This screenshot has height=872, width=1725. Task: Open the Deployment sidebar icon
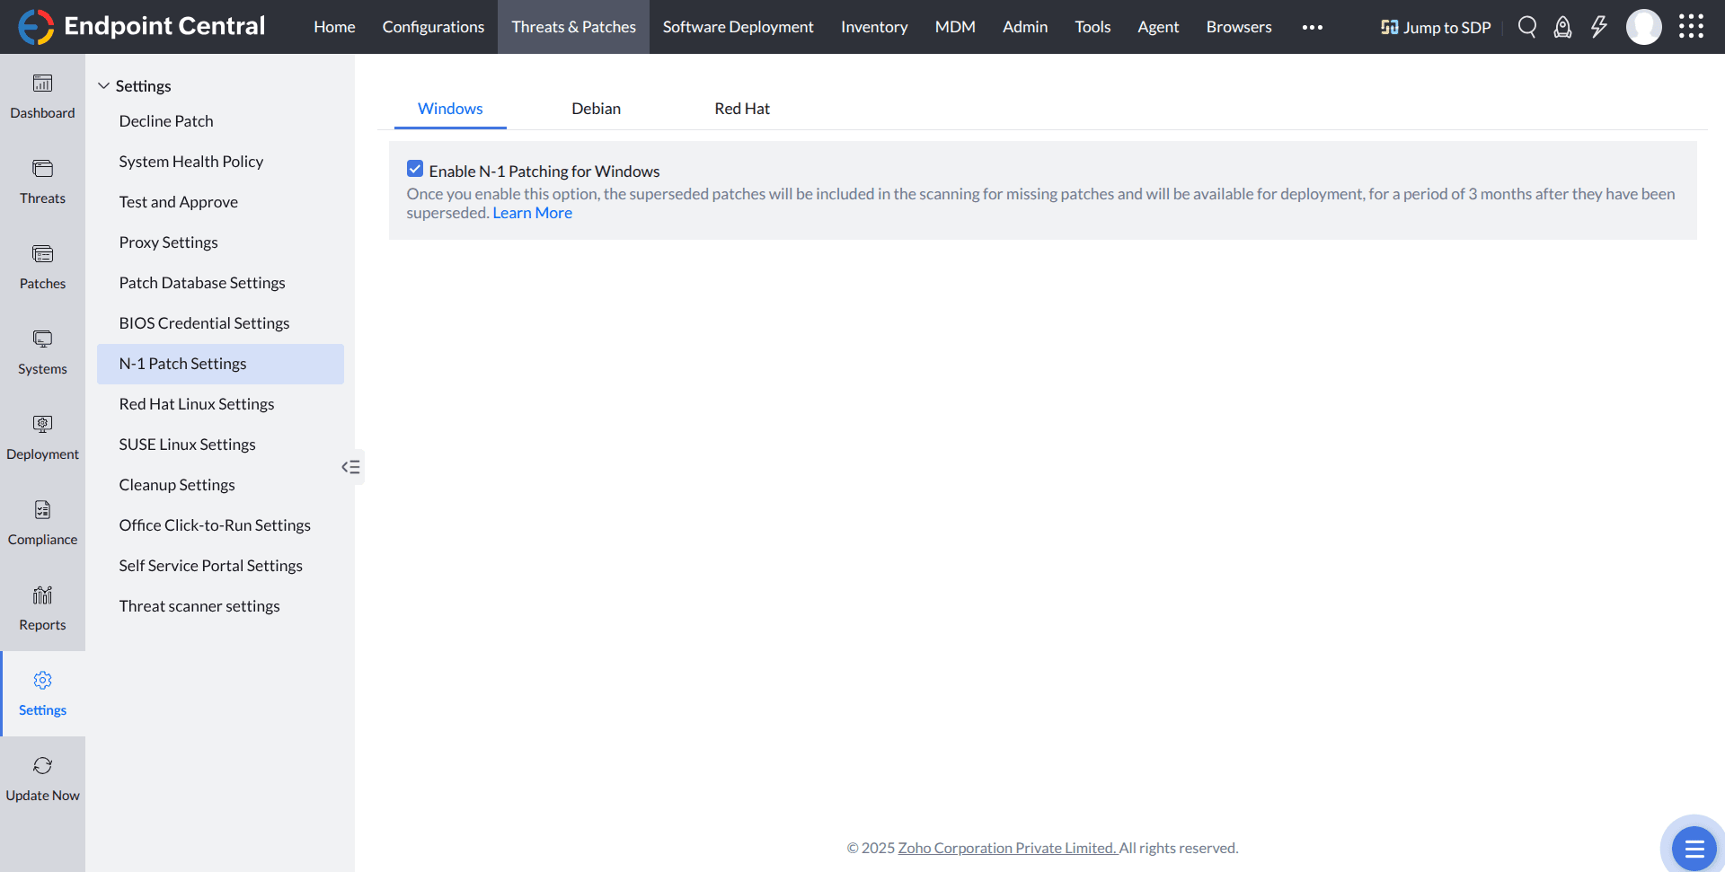(x=42, y=425)
